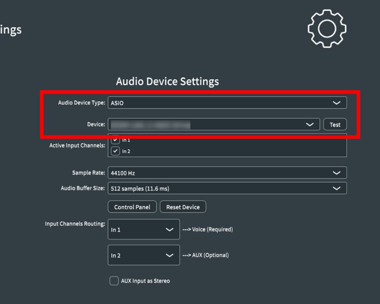Toggle the In 1 active input checkbox
The image size is (380, 304).
[x=116, y=140]
